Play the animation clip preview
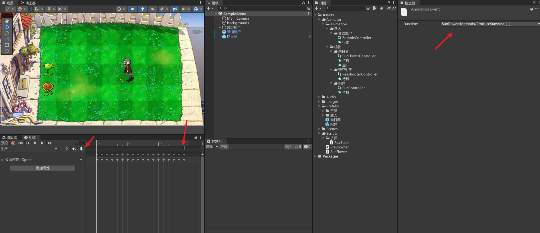 coord(35,143)
